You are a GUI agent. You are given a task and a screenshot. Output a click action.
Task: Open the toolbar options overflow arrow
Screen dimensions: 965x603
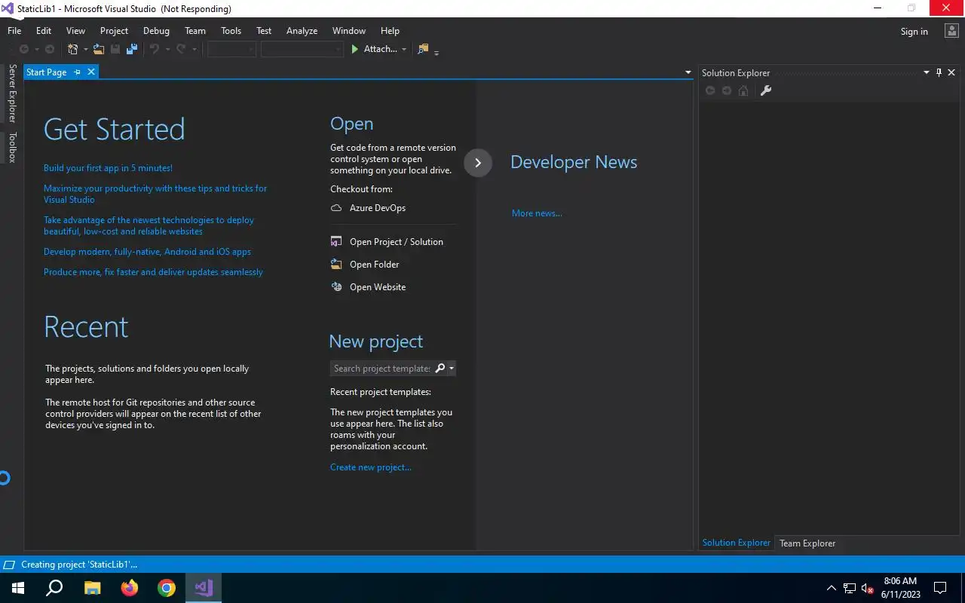point(437,52)
